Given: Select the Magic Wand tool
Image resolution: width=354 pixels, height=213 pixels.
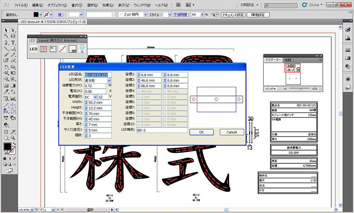Looking at the screenshot, I should click(x=6, y=36).
